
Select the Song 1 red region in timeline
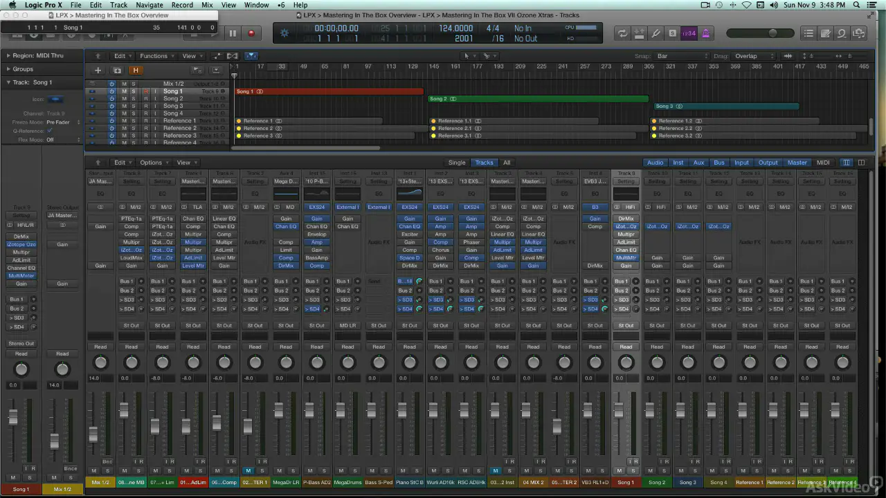coord(329,91)
